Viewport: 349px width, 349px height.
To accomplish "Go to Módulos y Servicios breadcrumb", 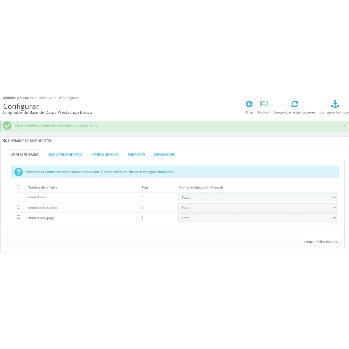I will pyautogui.click(x=18, y=98).
